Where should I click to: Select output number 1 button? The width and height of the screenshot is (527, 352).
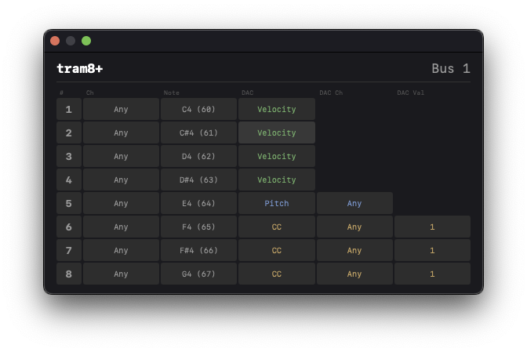point(69,109)
